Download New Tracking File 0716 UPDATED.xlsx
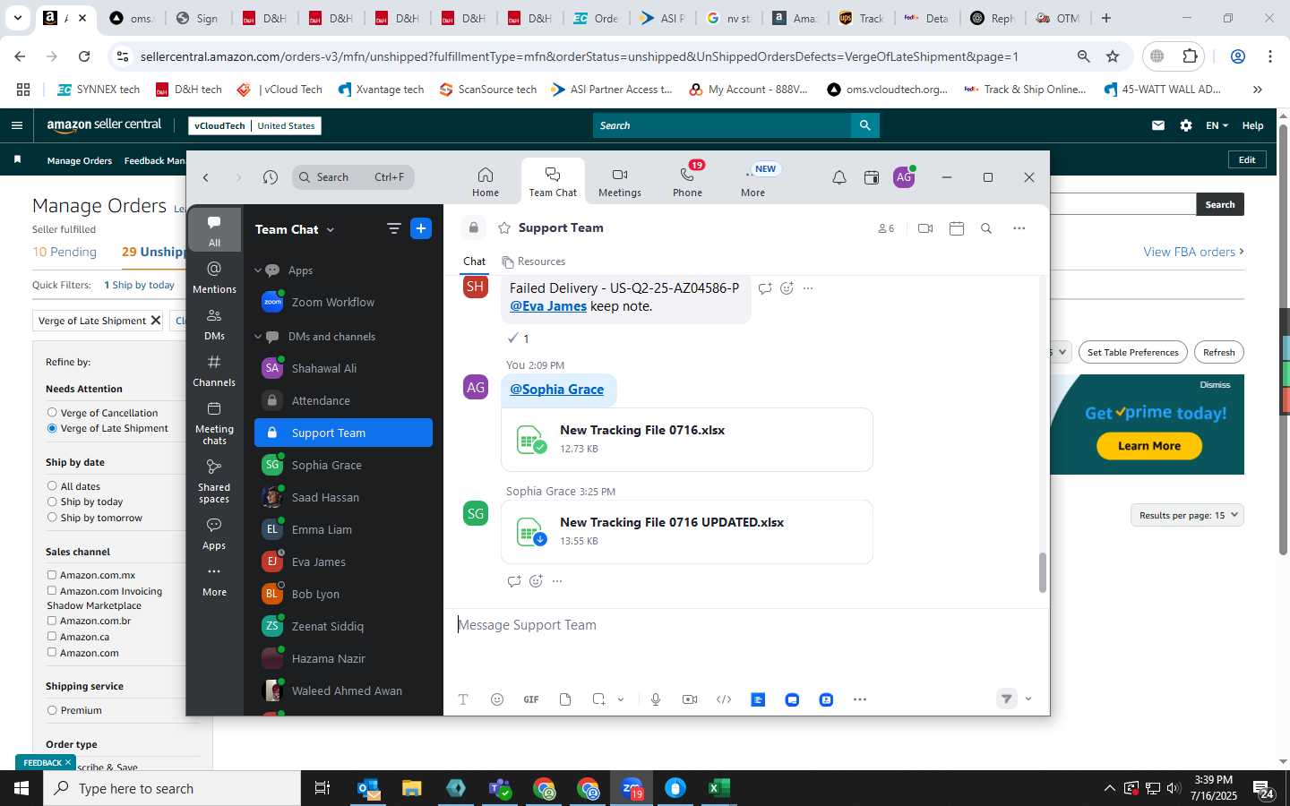 pos(539,539)
